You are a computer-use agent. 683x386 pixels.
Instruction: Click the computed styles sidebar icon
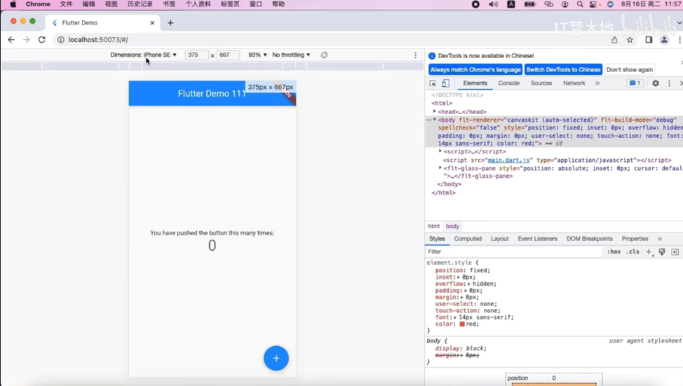675,251
